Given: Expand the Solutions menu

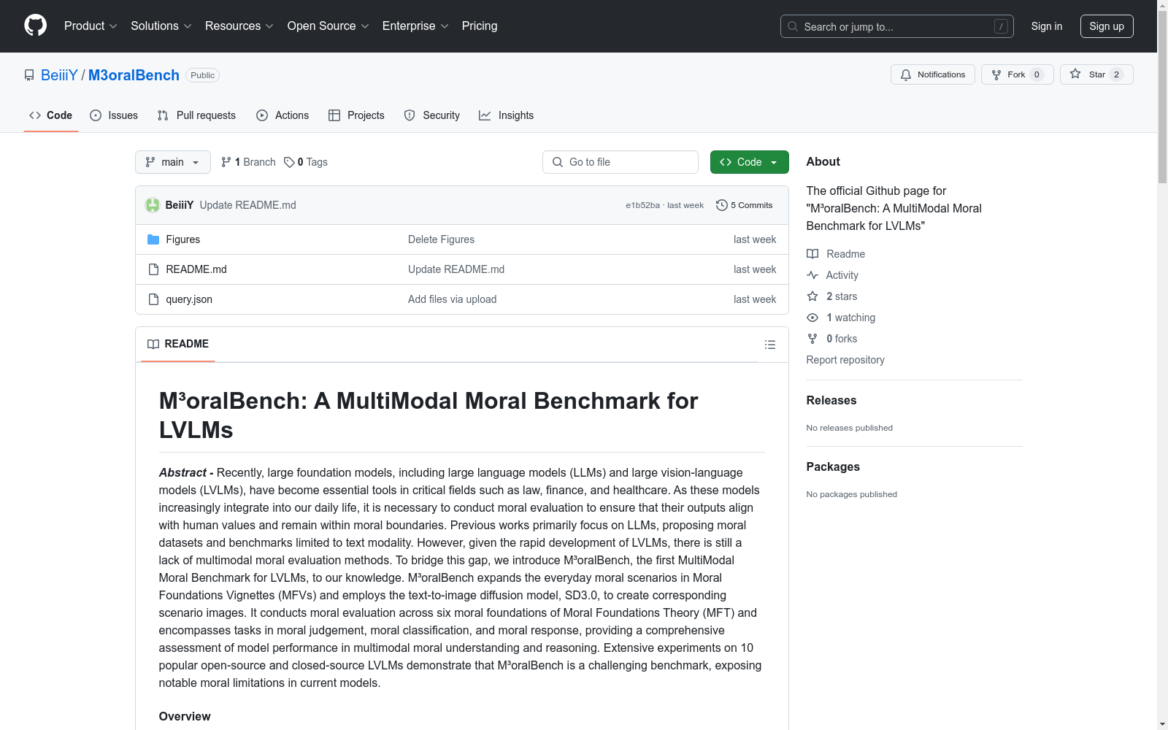Looking at the screenshot, I should (161, 26).
